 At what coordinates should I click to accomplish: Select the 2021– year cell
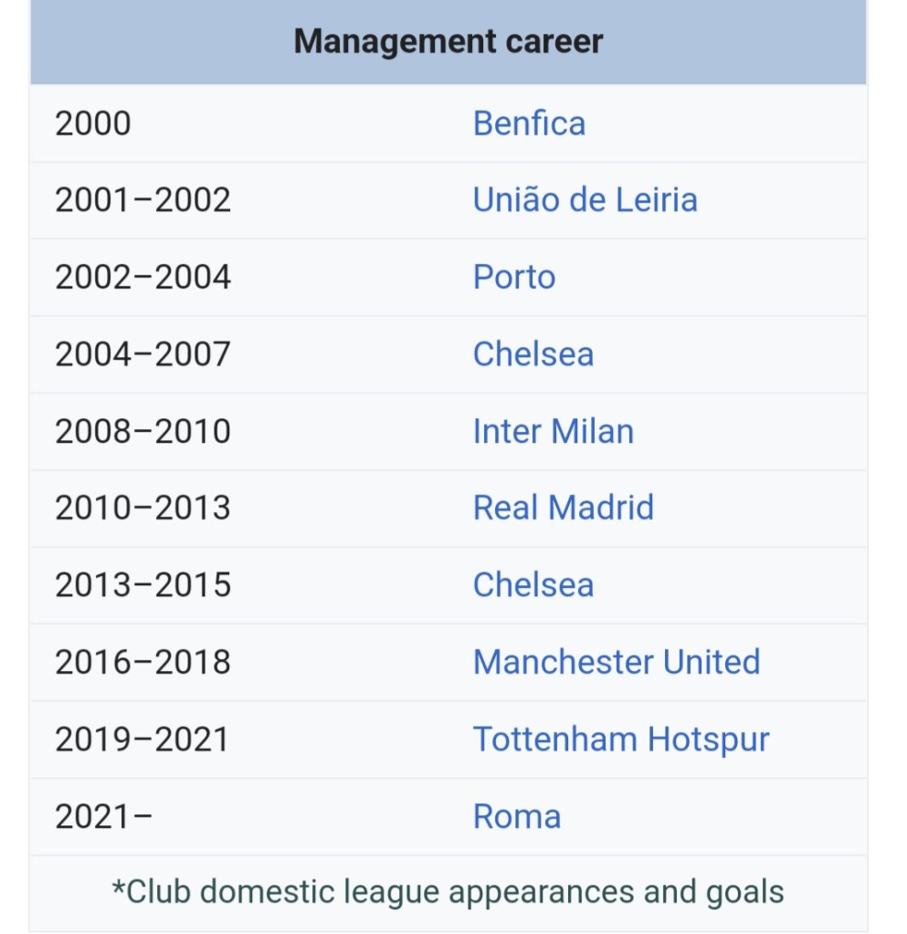tap(103, 816)
